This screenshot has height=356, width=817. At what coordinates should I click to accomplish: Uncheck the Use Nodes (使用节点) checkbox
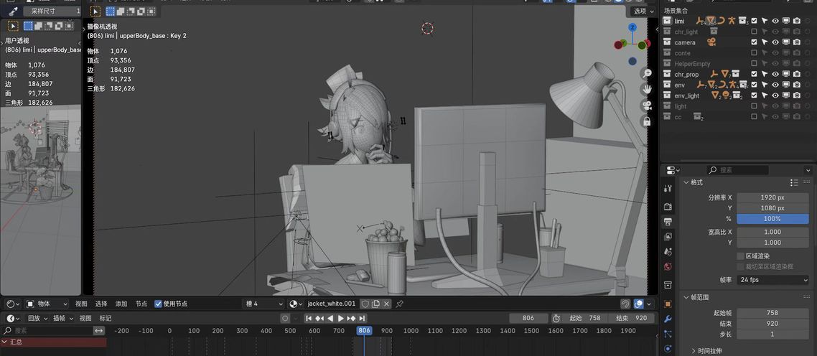[x=158, y=304]
